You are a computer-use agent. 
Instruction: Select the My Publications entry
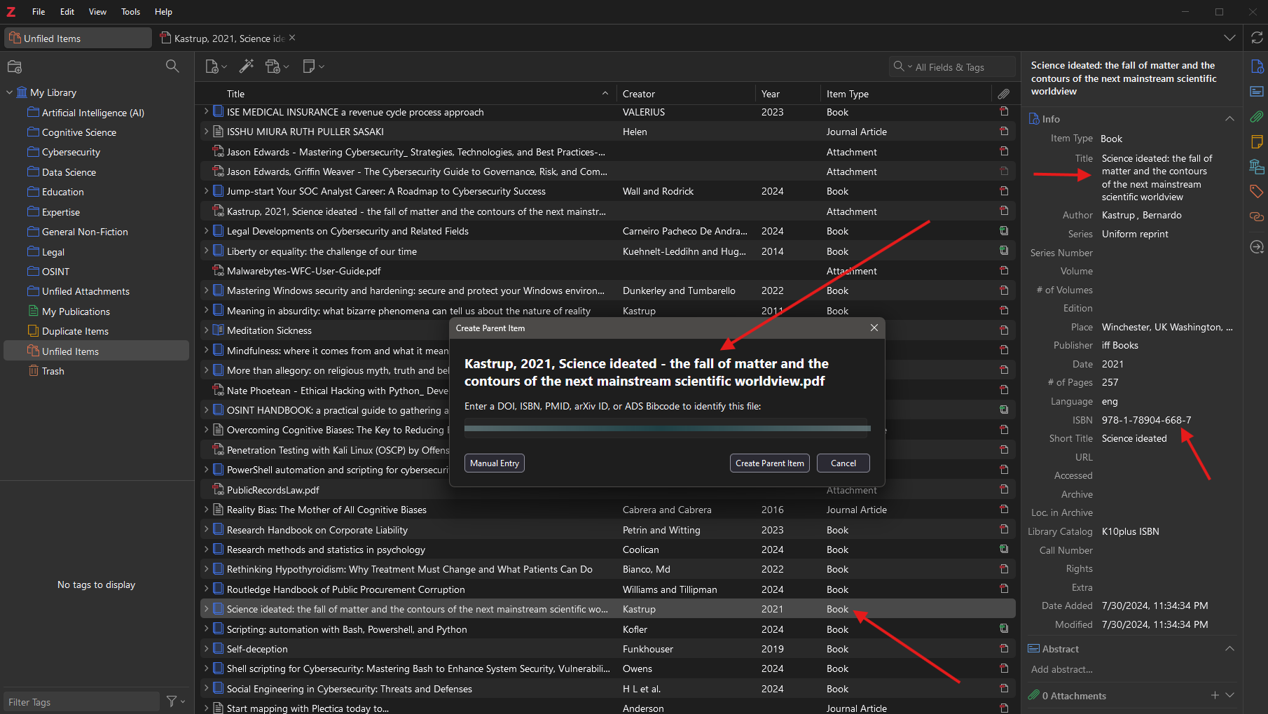(76, 311)
